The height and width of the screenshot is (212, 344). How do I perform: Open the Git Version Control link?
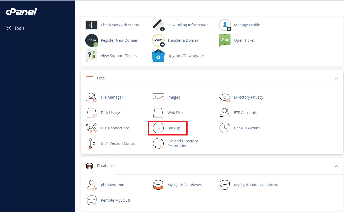(x=119, y=143)
